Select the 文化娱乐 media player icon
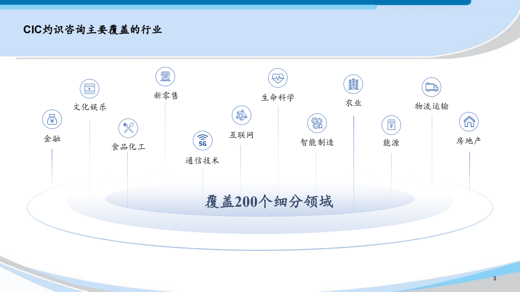 point(89,88)
